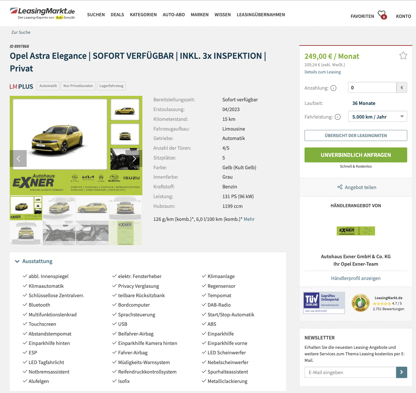The height and width of the screenshot is (393, 416).
Task: Submit newsletter email arrow button
Action: [x=402, y=372]
